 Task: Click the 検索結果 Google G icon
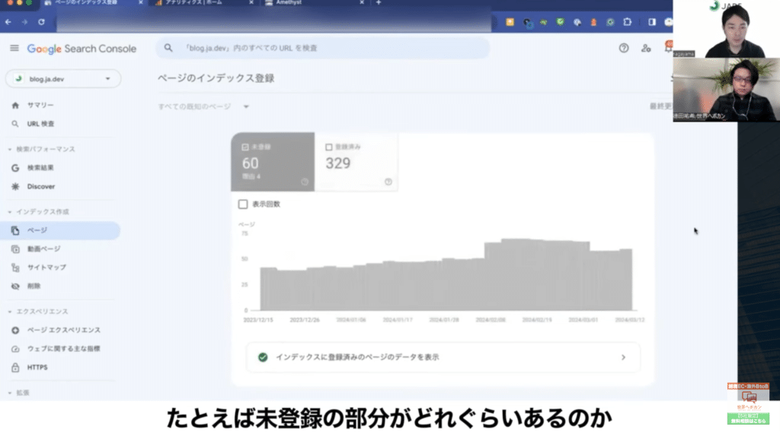[15, 168]
